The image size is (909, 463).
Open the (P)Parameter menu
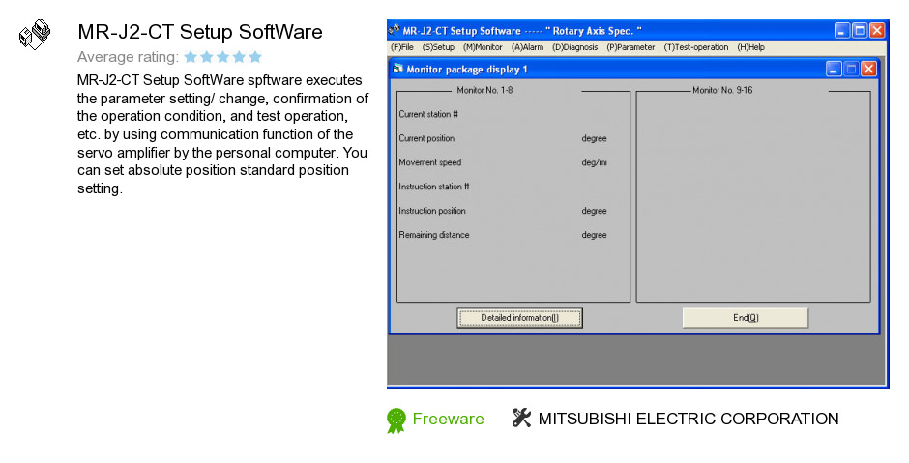point(630,47)
